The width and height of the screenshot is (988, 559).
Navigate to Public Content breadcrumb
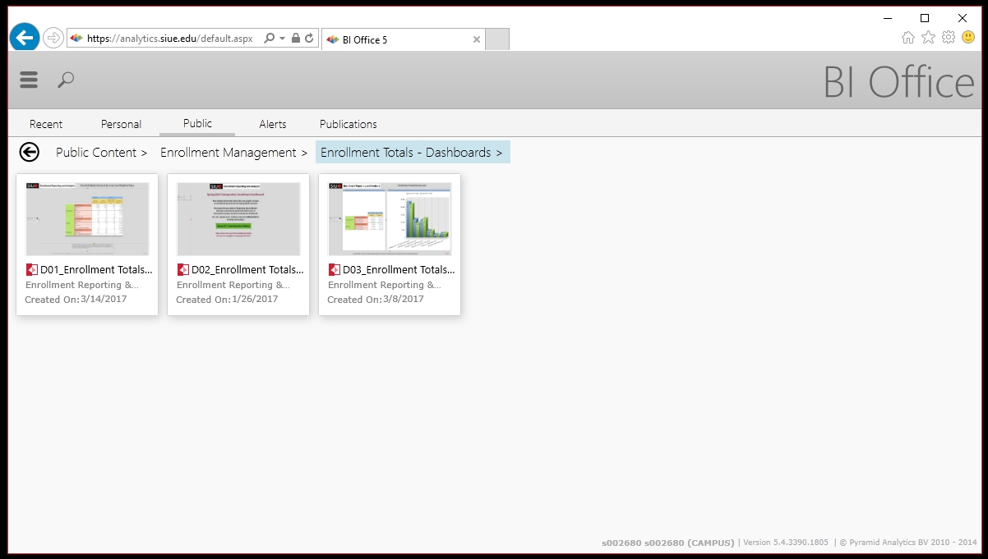pos(96,153)
